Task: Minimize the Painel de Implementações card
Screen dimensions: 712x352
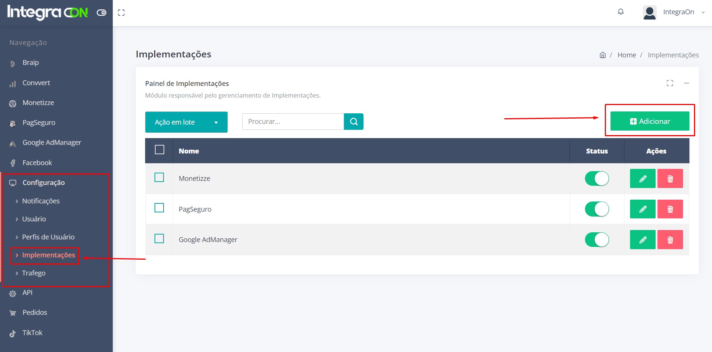Action: click(x=686, y=83)
